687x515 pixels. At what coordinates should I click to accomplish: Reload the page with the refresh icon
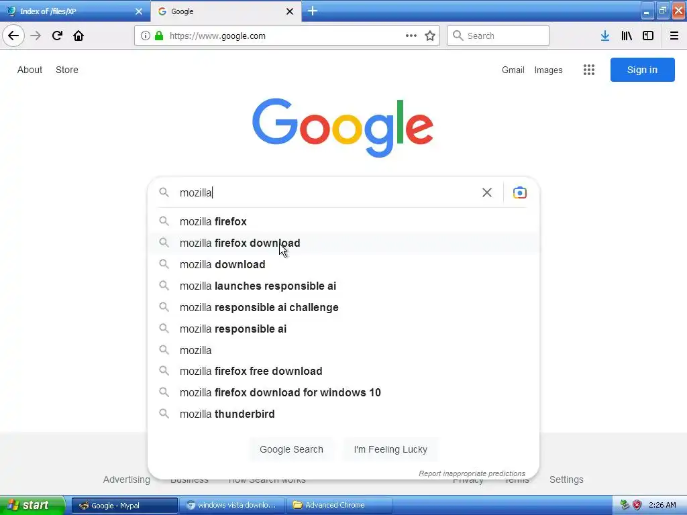[57, 36]
